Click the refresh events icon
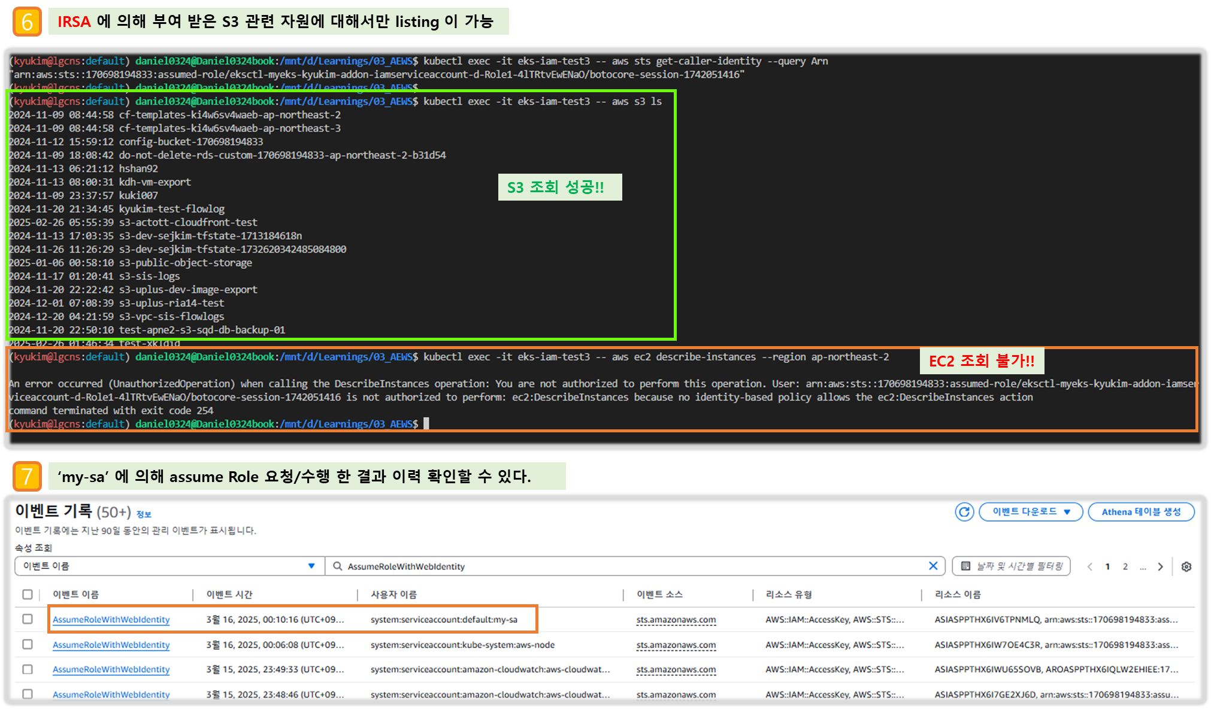The image size is (1211, 709). [x=964, y=512]
